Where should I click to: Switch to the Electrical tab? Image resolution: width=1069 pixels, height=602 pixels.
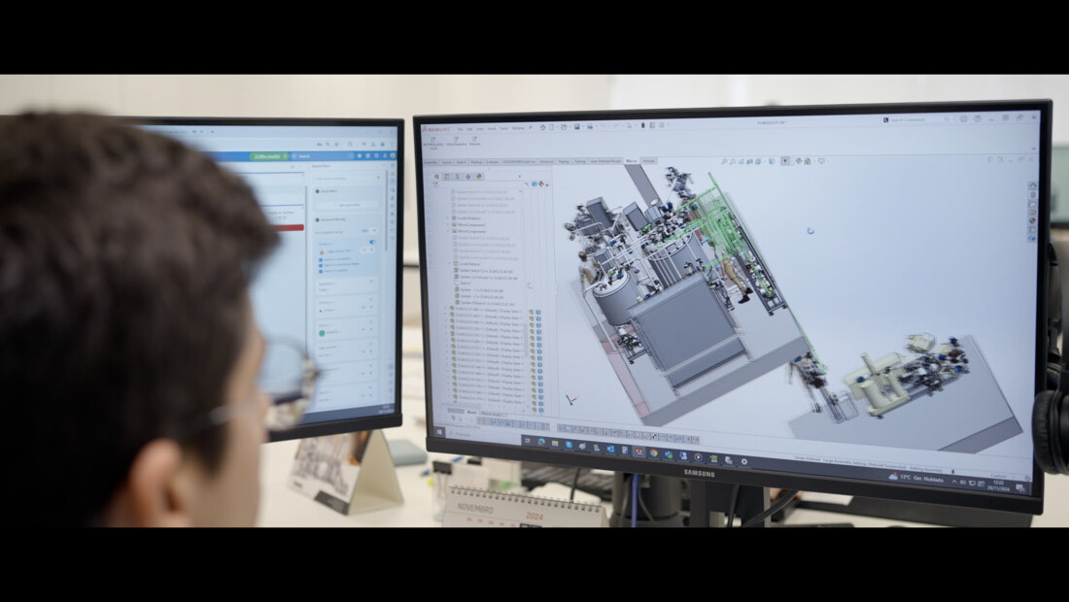click(x=547, y=161)
